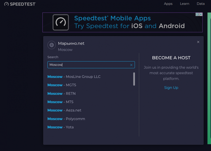Open the Apps menu
This screenshot has width=211, height=151.
point(168,4)
